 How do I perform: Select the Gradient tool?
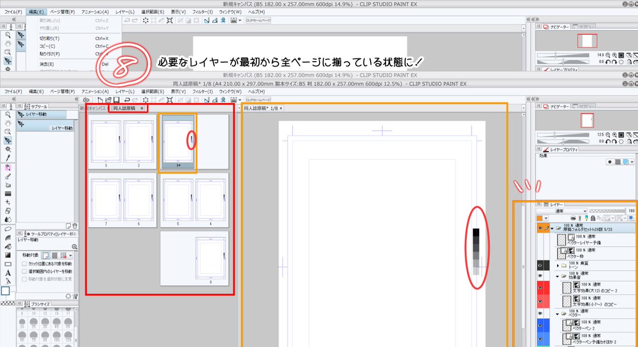(x=8, y=255)
